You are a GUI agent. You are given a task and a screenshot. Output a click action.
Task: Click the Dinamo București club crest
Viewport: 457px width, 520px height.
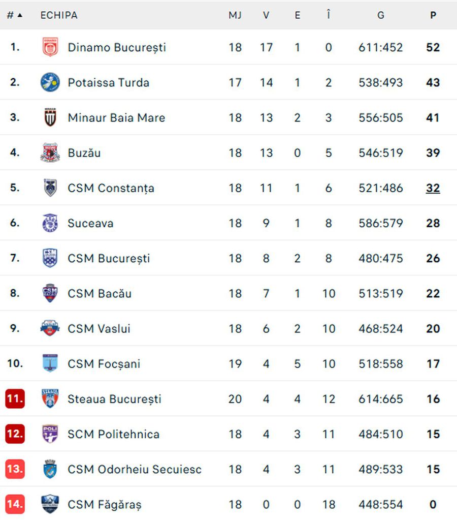(50, 47)
